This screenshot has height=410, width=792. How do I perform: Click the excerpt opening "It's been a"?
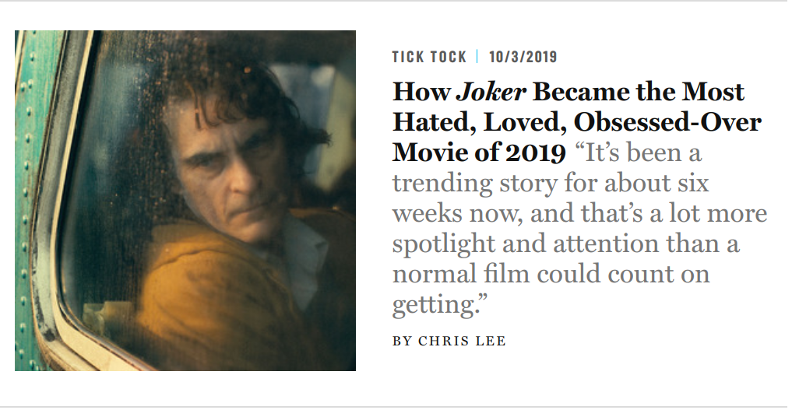639,152
